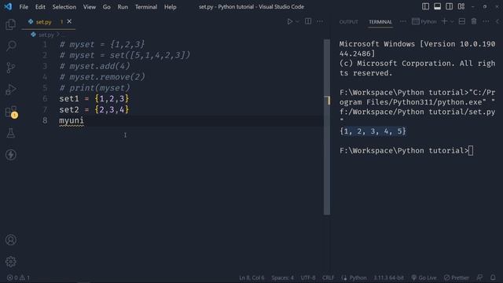Change indentation via Spaces: 4
The height and width of the screenshot is (283, 503).
(282, 277)
